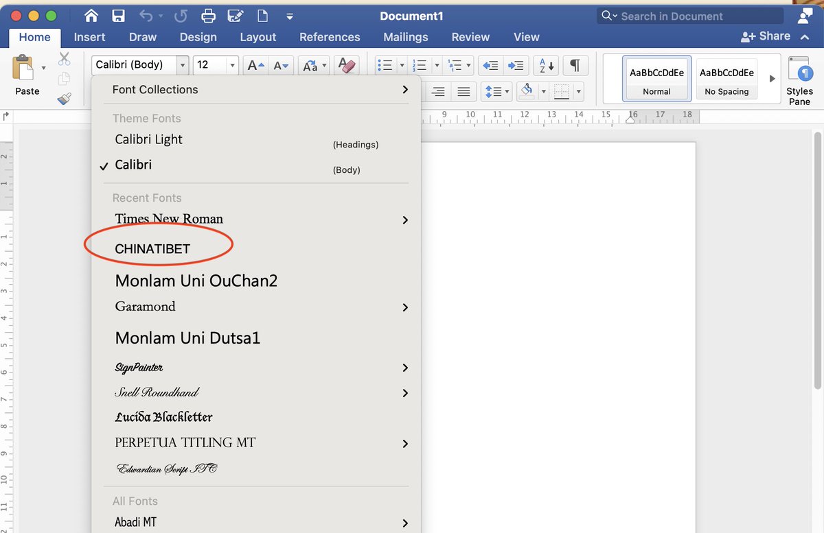Click the Home icon in title bar
This screenshot has width=824, height=533.
(x=91, y=16)
